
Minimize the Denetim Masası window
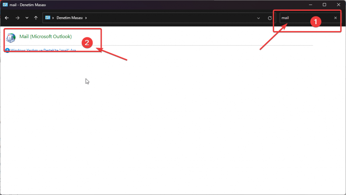(x=311, y=5)
